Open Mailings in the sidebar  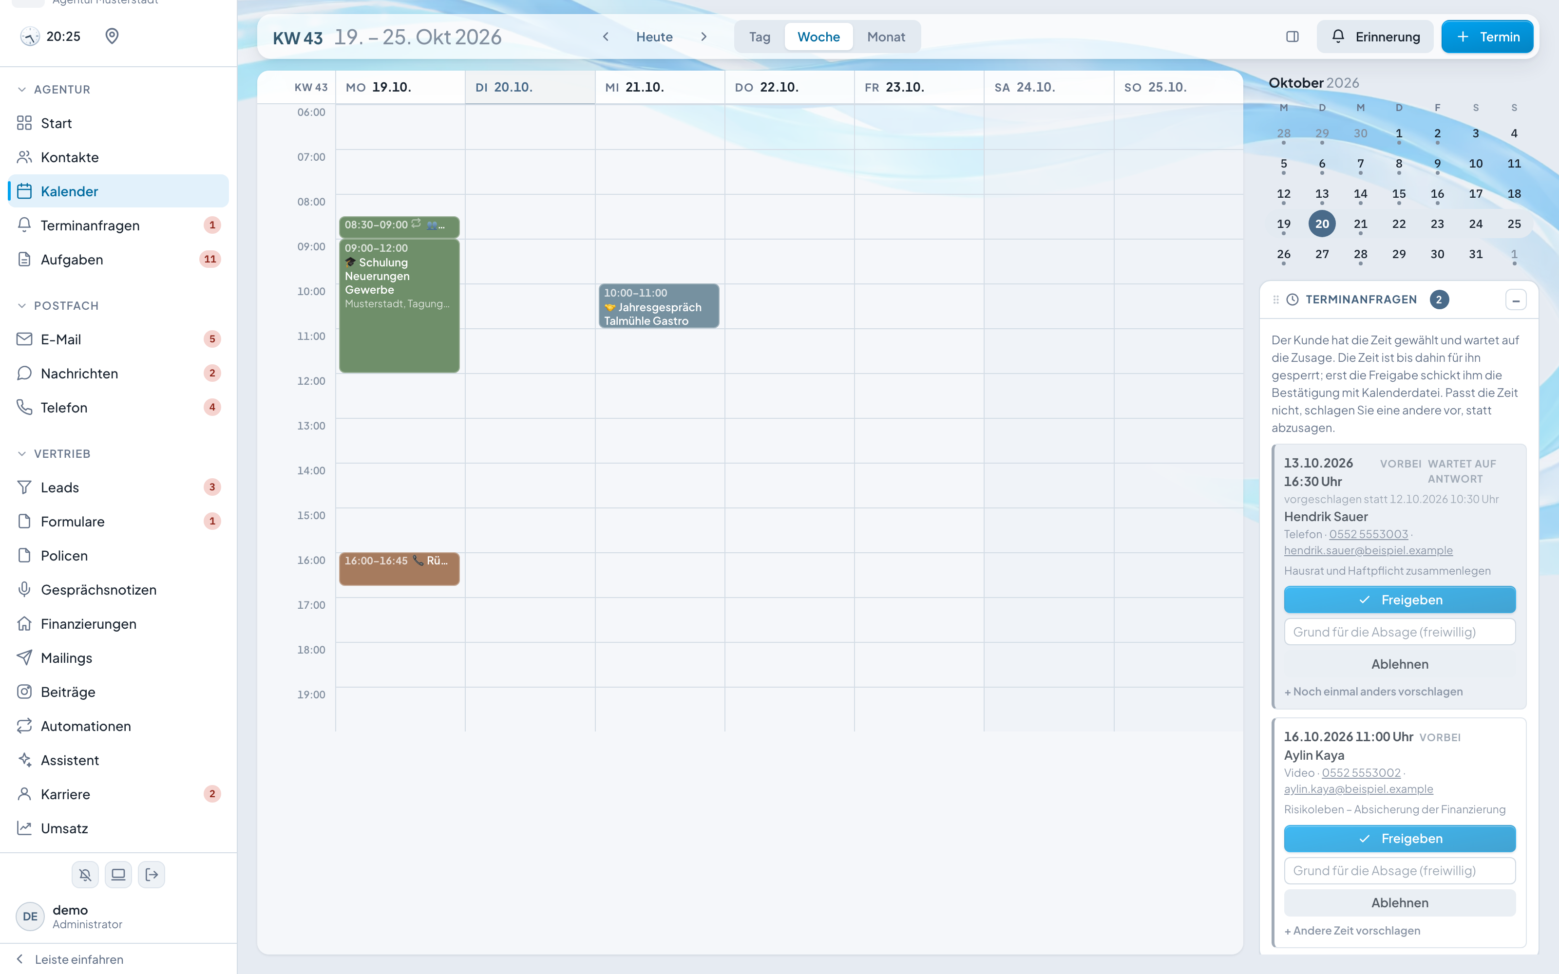click(118, 658)
